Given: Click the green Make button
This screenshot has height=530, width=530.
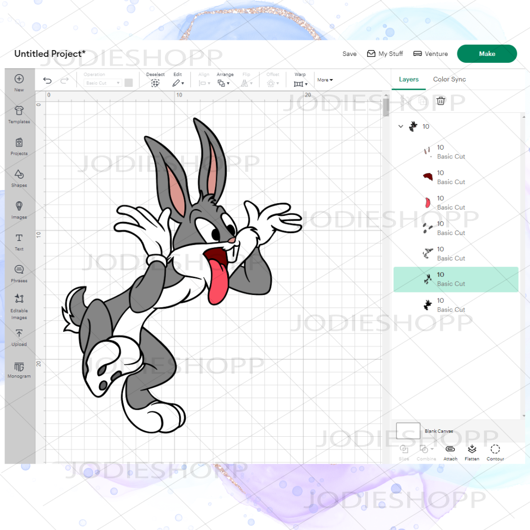Looking at the screenshot, I should pos(487,54).
